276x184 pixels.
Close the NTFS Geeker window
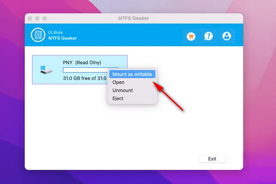click(x=30, y=18)
